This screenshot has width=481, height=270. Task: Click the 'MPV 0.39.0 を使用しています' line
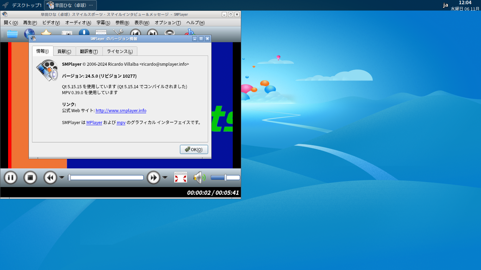pyautogui.click(x=90, y=92)
